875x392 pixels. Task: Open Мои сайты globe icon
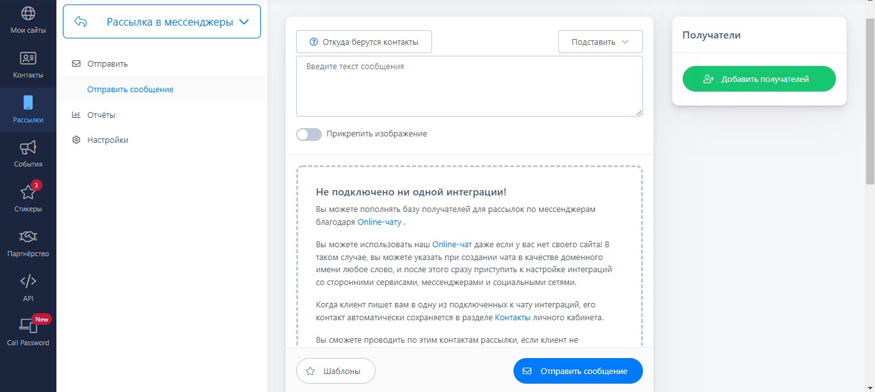(x=28, y=13)
